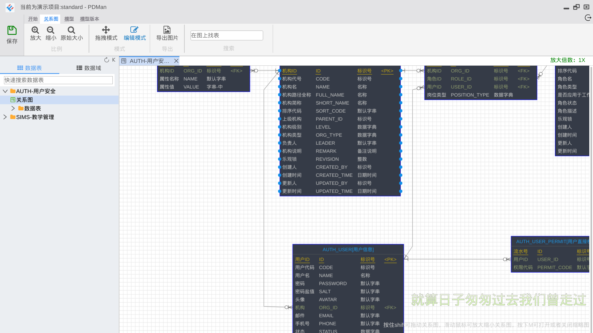Select the 数据字段 tab

88,68
